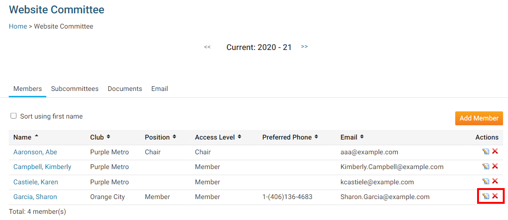The image size is (508, 220).
Task: Go to previous year with << arrow
Action: (x=207, y=47)
